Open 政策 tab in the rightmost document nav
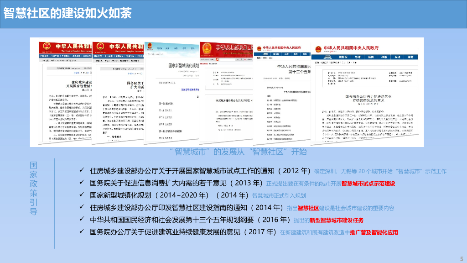Viewport: 467px width, 263px height. tap(384, 57)
